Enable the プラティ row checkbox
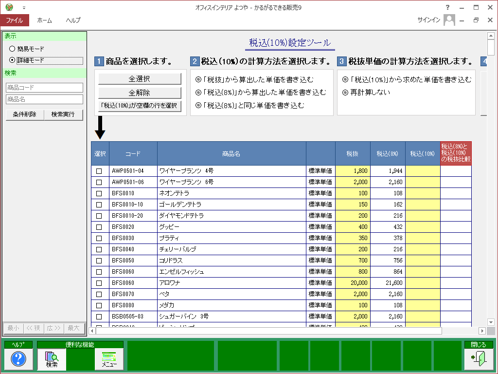 (x=99, y=238)
